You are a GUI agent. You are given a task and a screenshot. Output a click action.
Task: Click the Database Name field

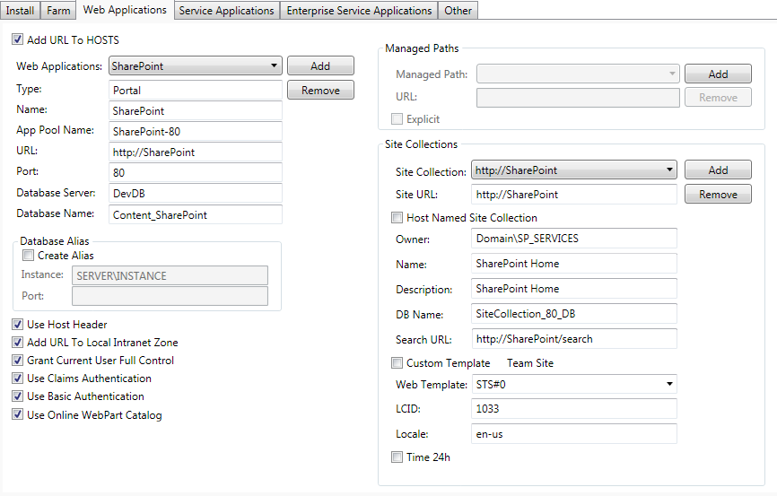196,214
